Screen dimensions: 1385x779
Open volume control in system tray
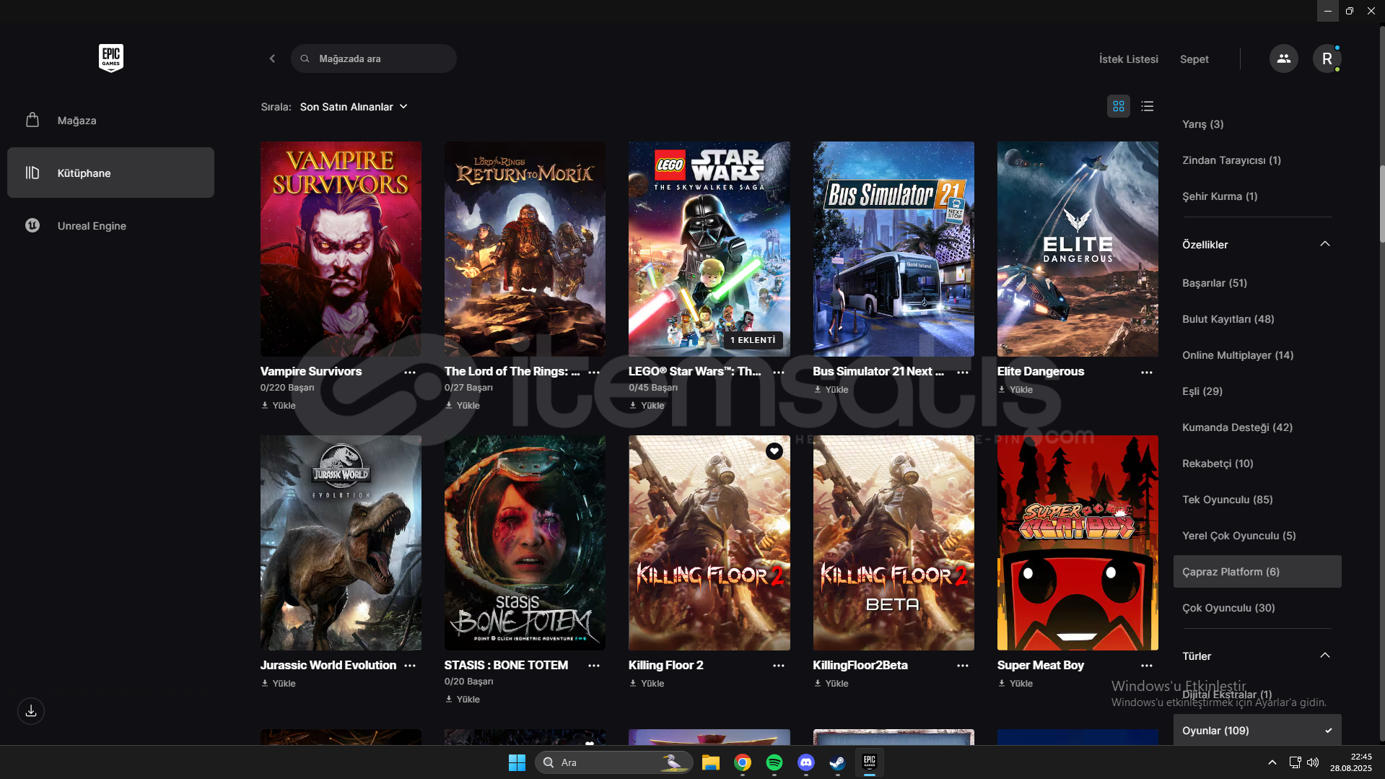[x=1313, y=762]
